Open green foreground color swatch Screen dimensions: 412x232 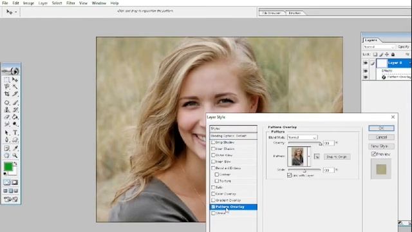(x=8, y=166)
